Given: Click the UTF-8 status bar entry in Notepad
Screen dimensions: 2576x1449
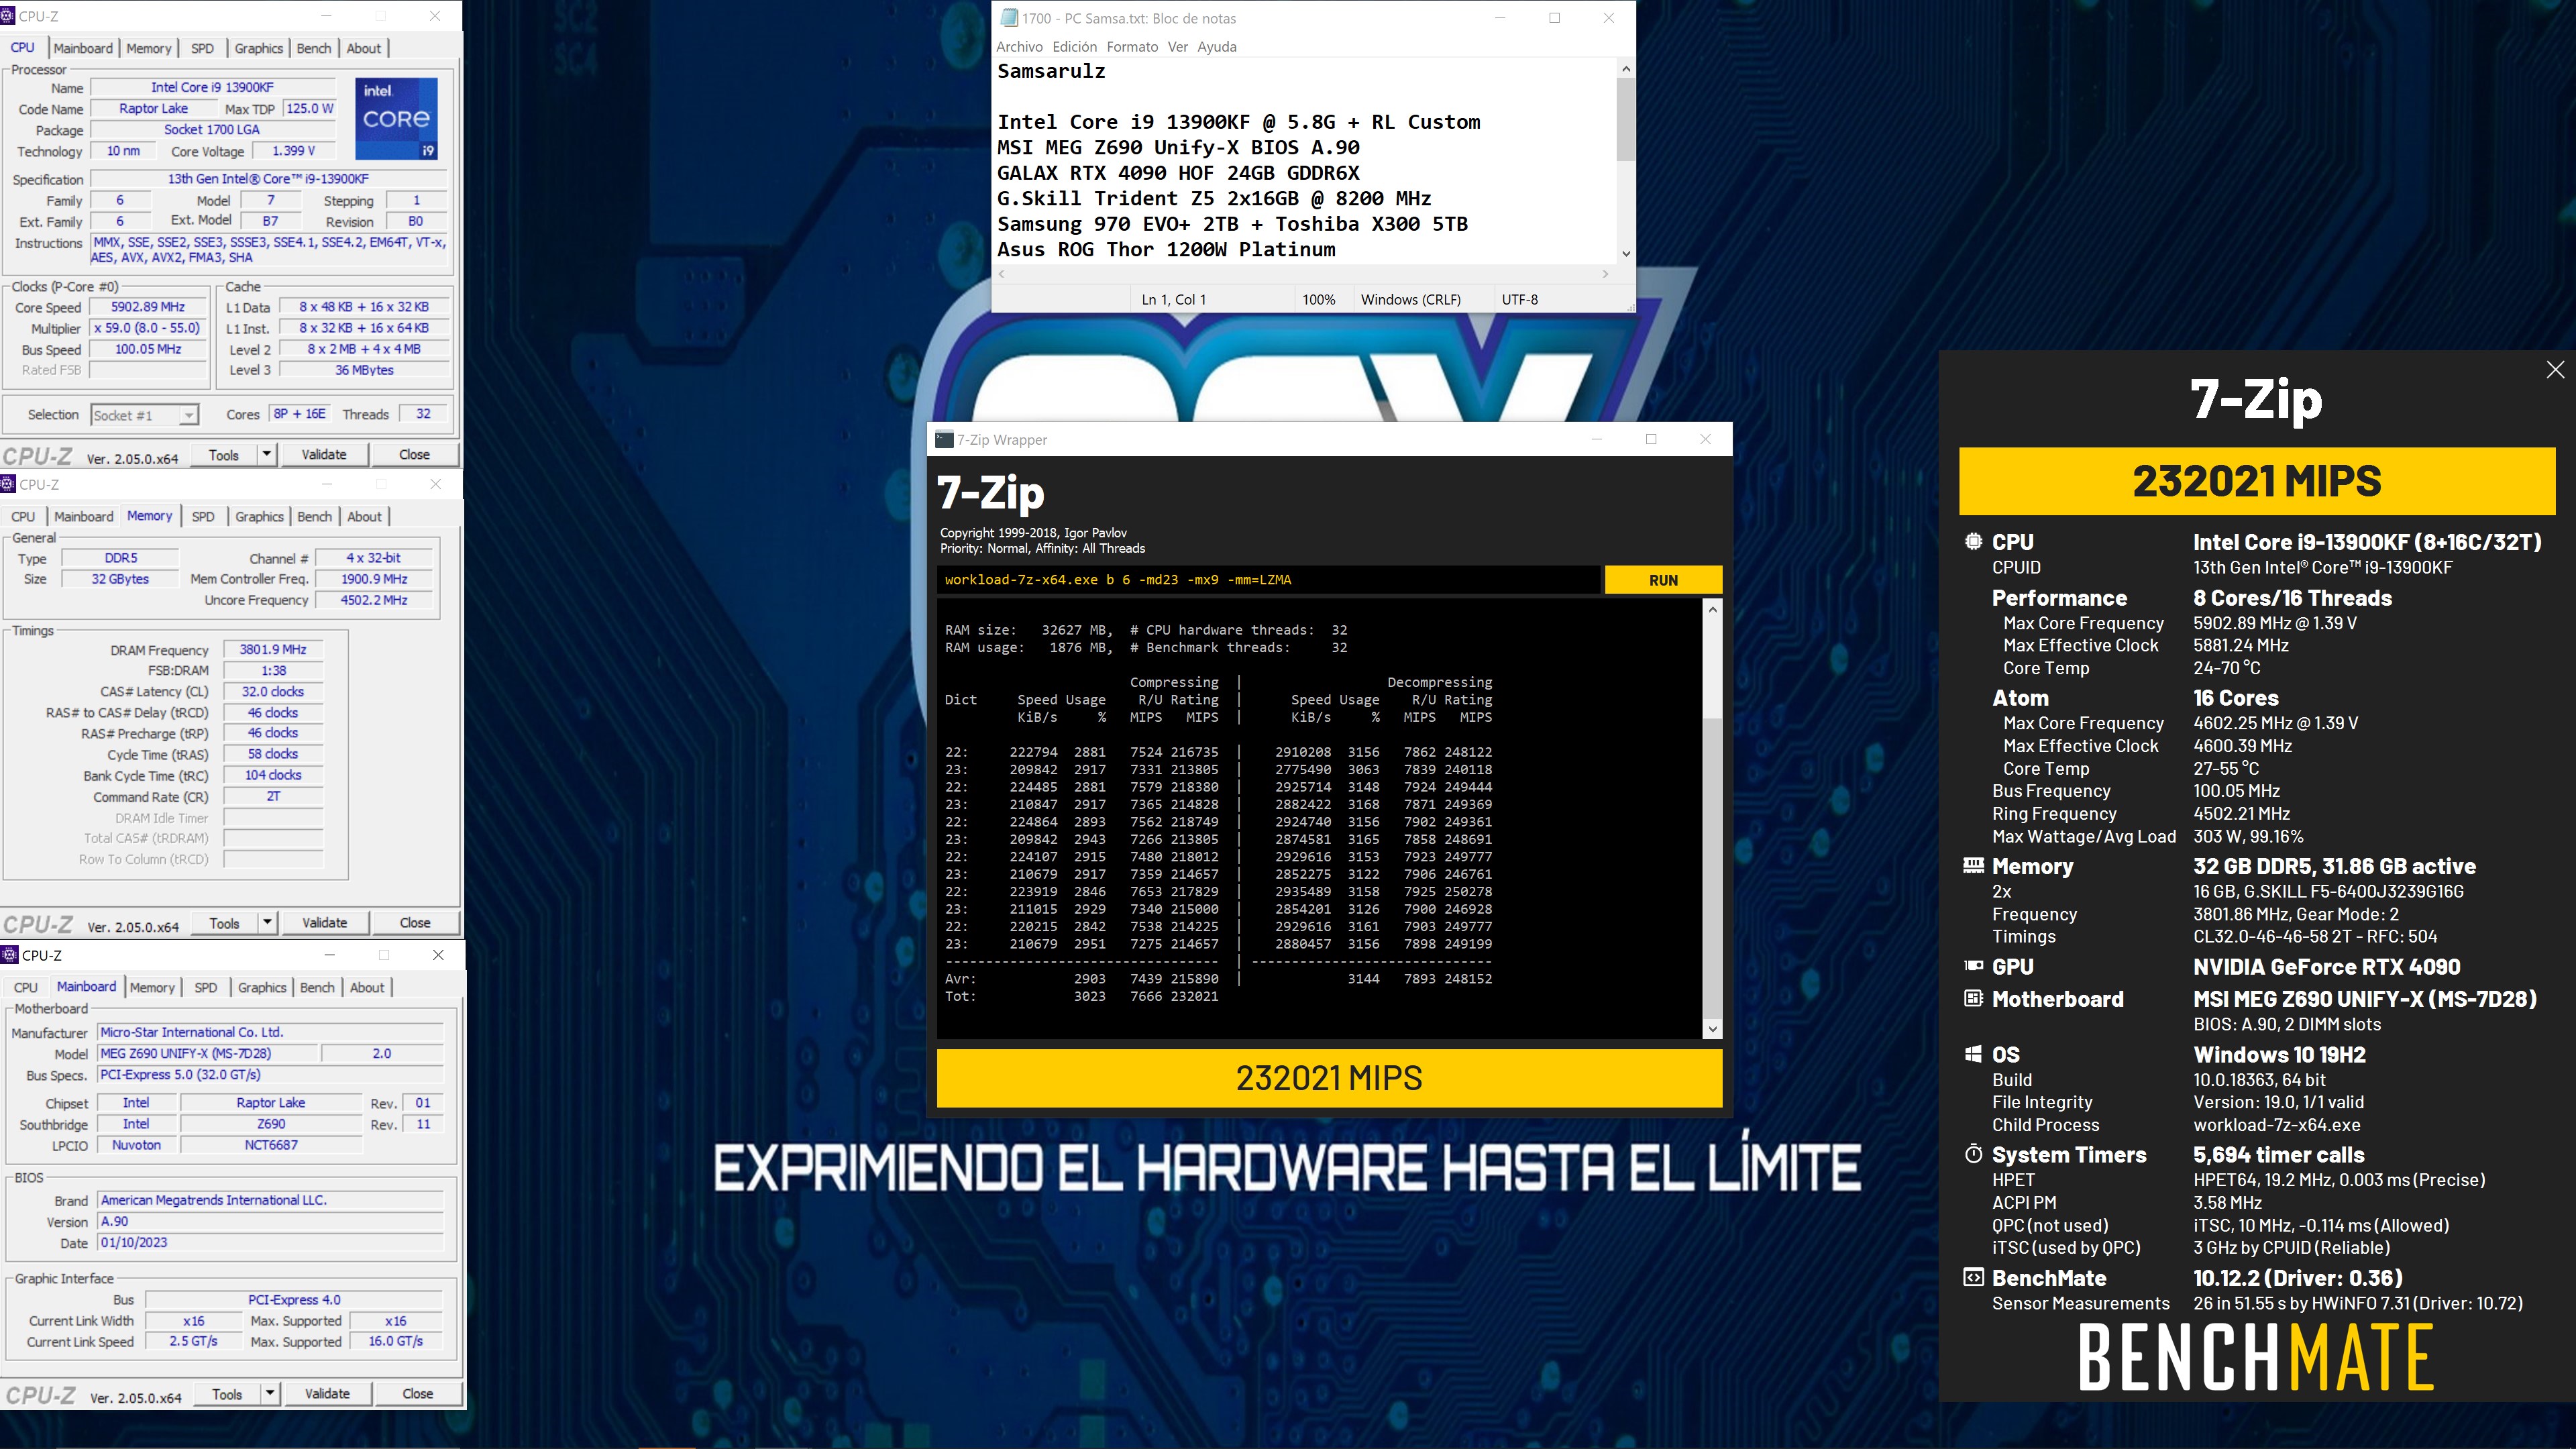Looking at the screenshot, I should [x=1519, y=299].
